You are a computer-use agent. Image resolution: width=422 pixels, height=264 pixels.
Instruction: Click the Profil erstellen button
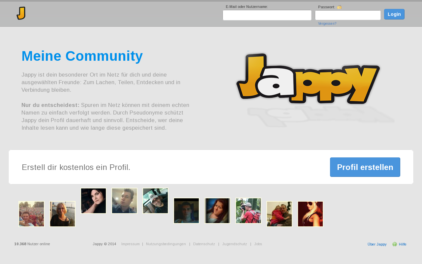pos(365,167)
